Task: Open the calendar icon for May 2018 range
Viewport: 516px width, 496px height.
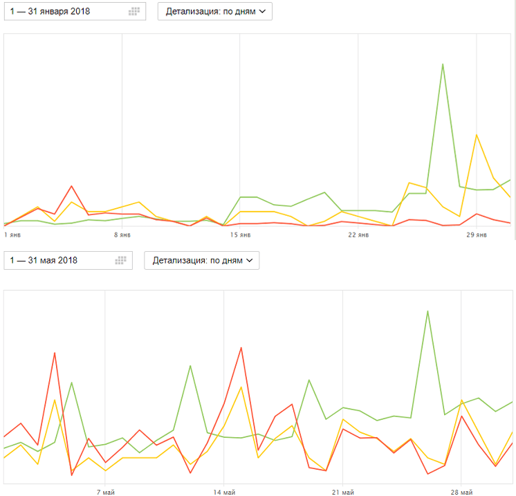Action: pos(121,260)
